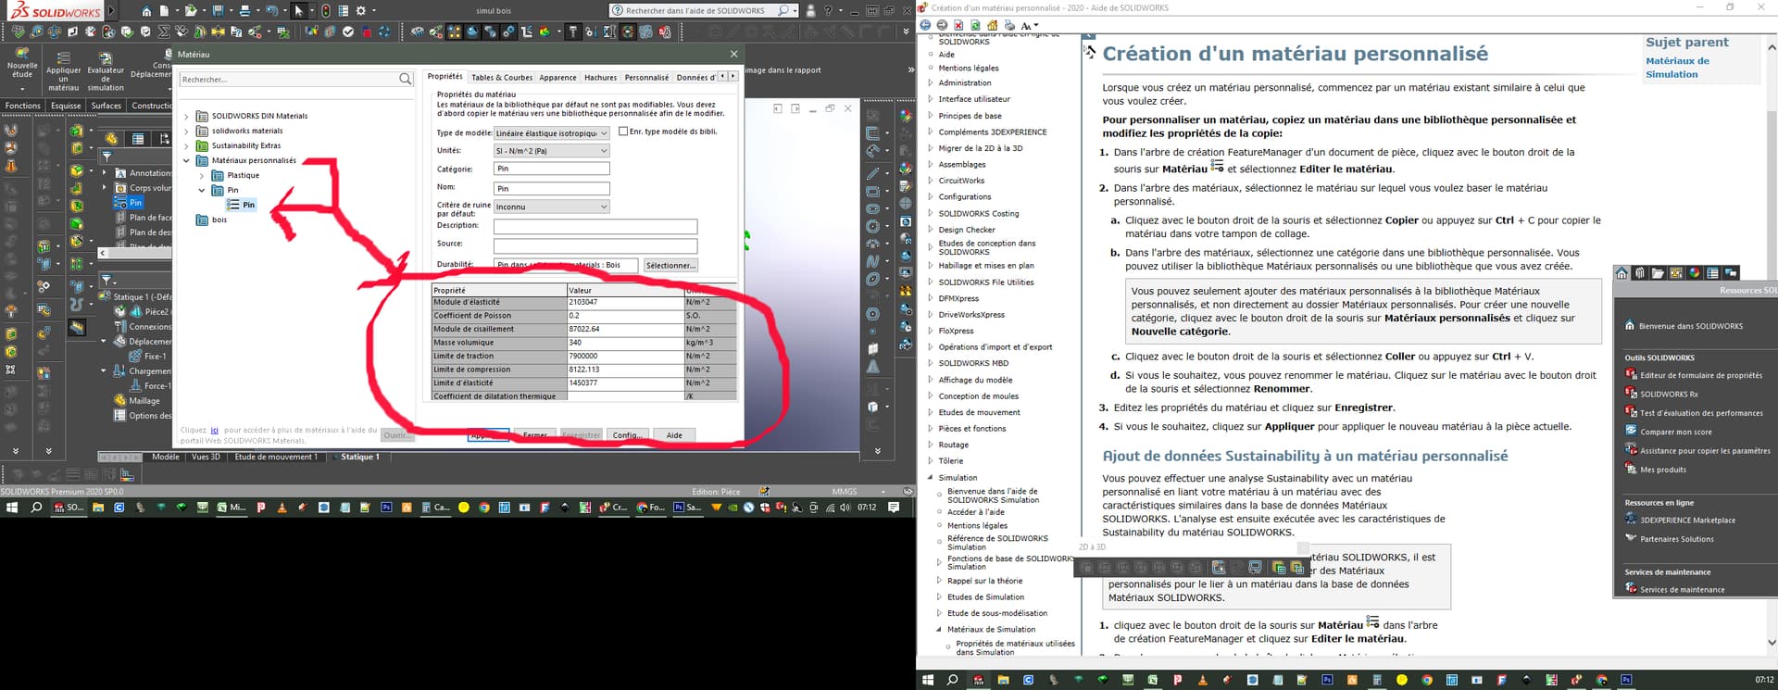Click the Catégorie input field
Image resolution: width=1778 pixels, height=690 pixels.
(x=551, y=169)
